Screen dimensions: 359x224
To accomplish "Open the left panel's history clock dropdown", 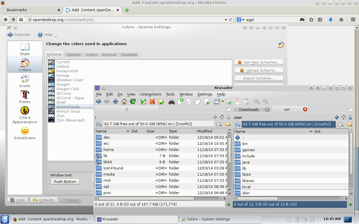I will (x=219, y=124).
